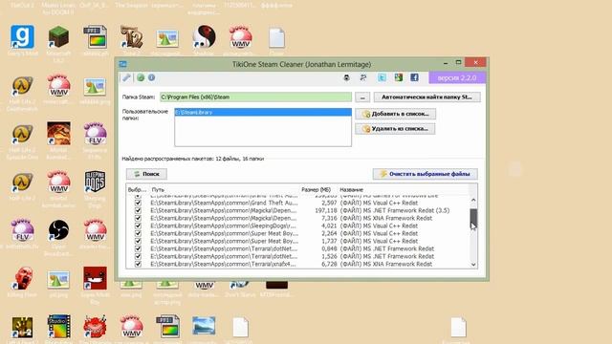612x344 pixels.
Task: Select the yin-yang Shadow Warrior desktop icon
Action: pyautogui.click(x=204, y=36)
